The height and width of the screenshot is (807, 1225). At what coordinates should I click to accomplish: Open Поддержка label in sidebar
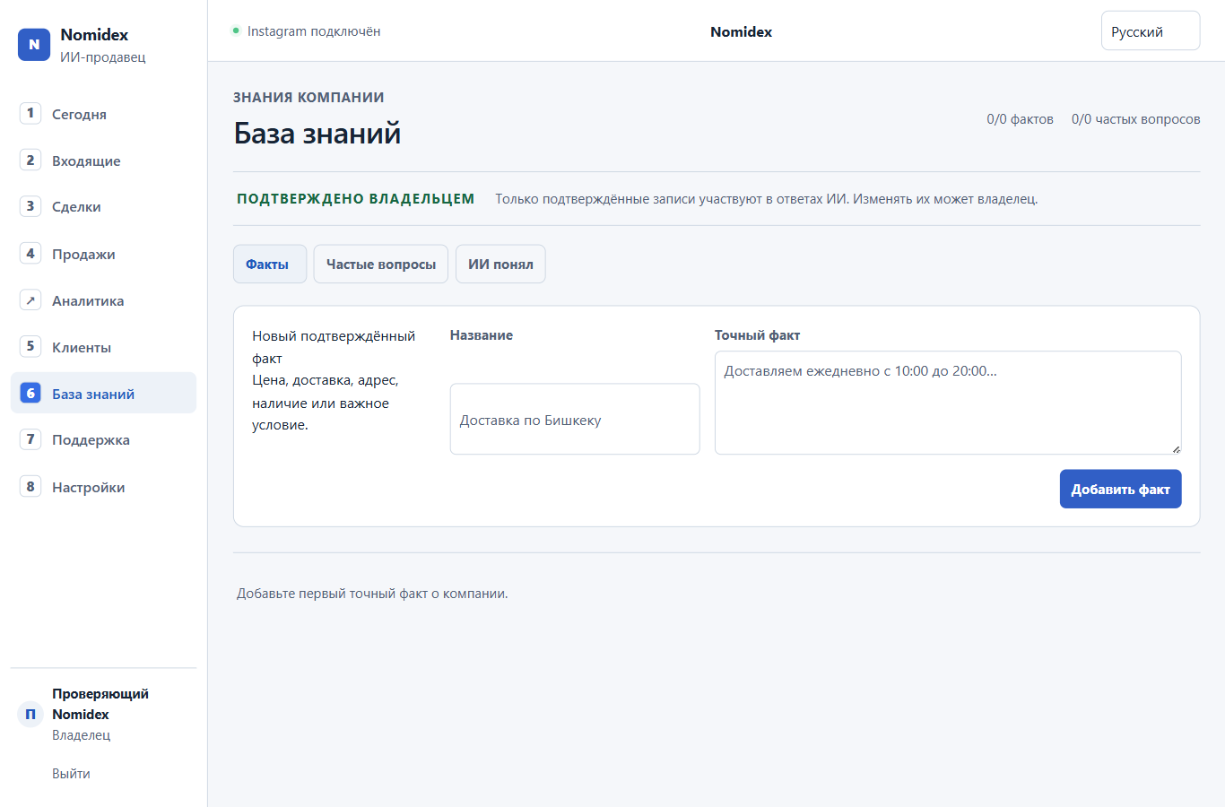pyautogui.click(x=91, y=440)
